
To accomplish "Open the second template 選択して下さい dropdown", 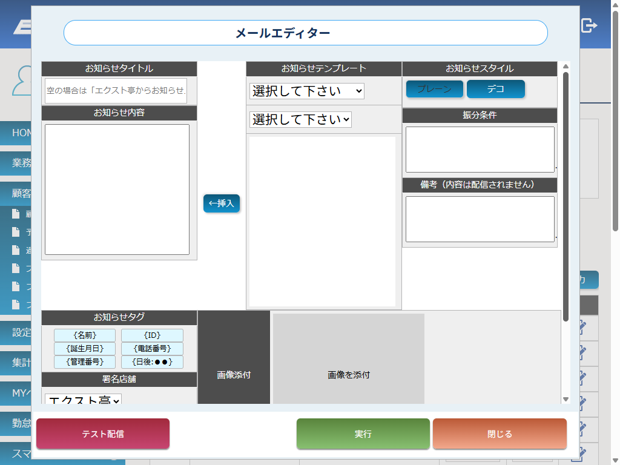I will (x=300, y=119).
